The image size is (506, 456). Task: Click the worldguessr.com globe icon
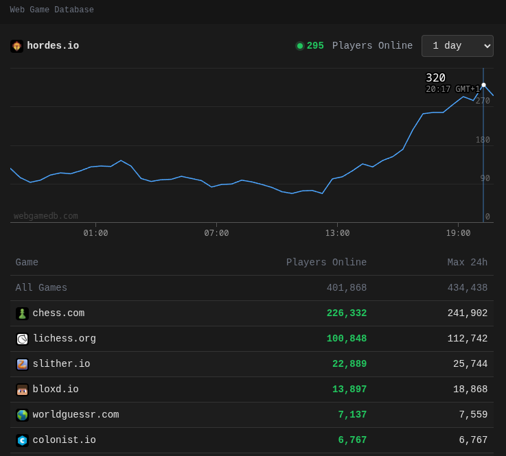point(22,415)
